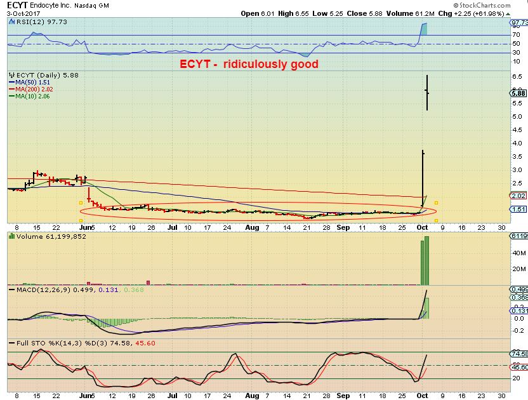Click the Open 6.01 value
The height and width of the screenshot is (400, 528).
click(257, 14)
